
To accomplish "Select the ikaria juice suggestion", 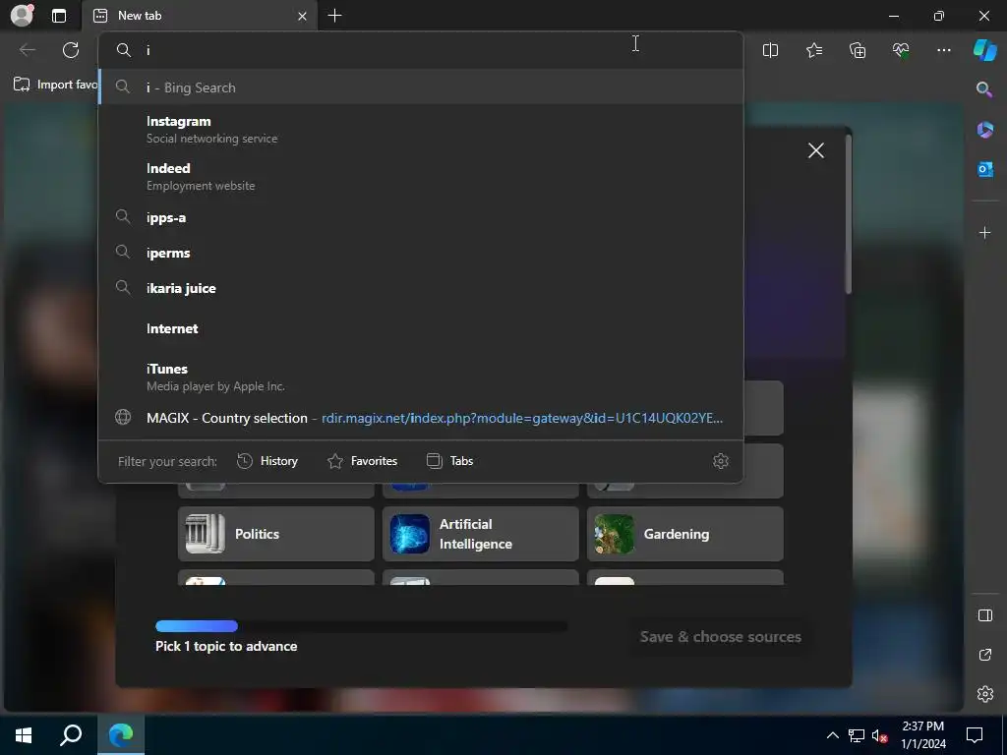I will (x=421, y=288).
